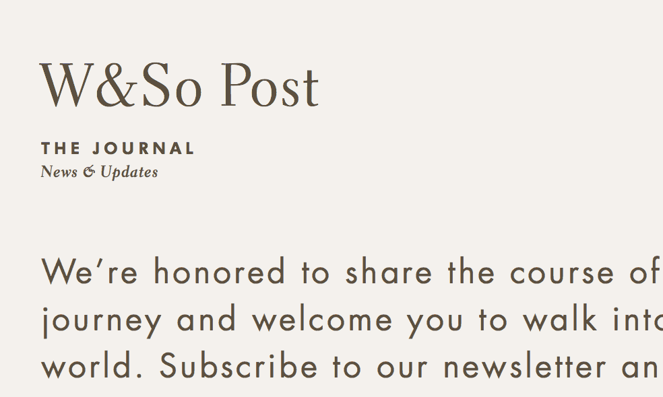
Task: Click the word "THE" above the subtitle
Action: tap(61, 149)
